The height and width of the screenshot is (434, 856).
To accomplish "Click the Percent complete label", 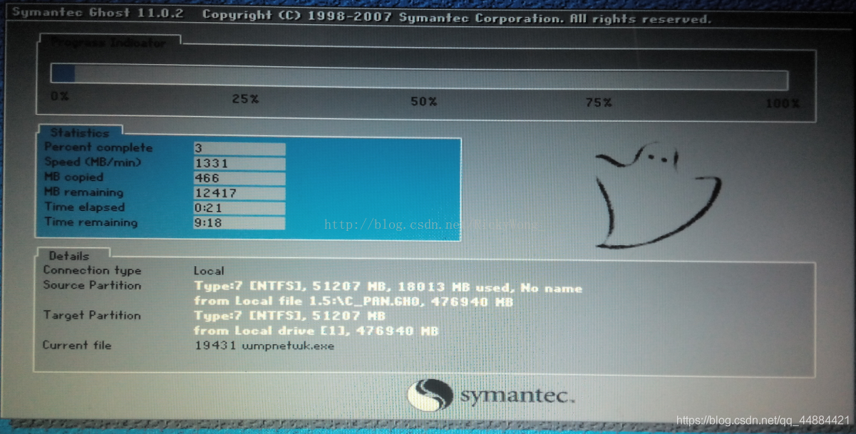I will (x=98, y=148).
